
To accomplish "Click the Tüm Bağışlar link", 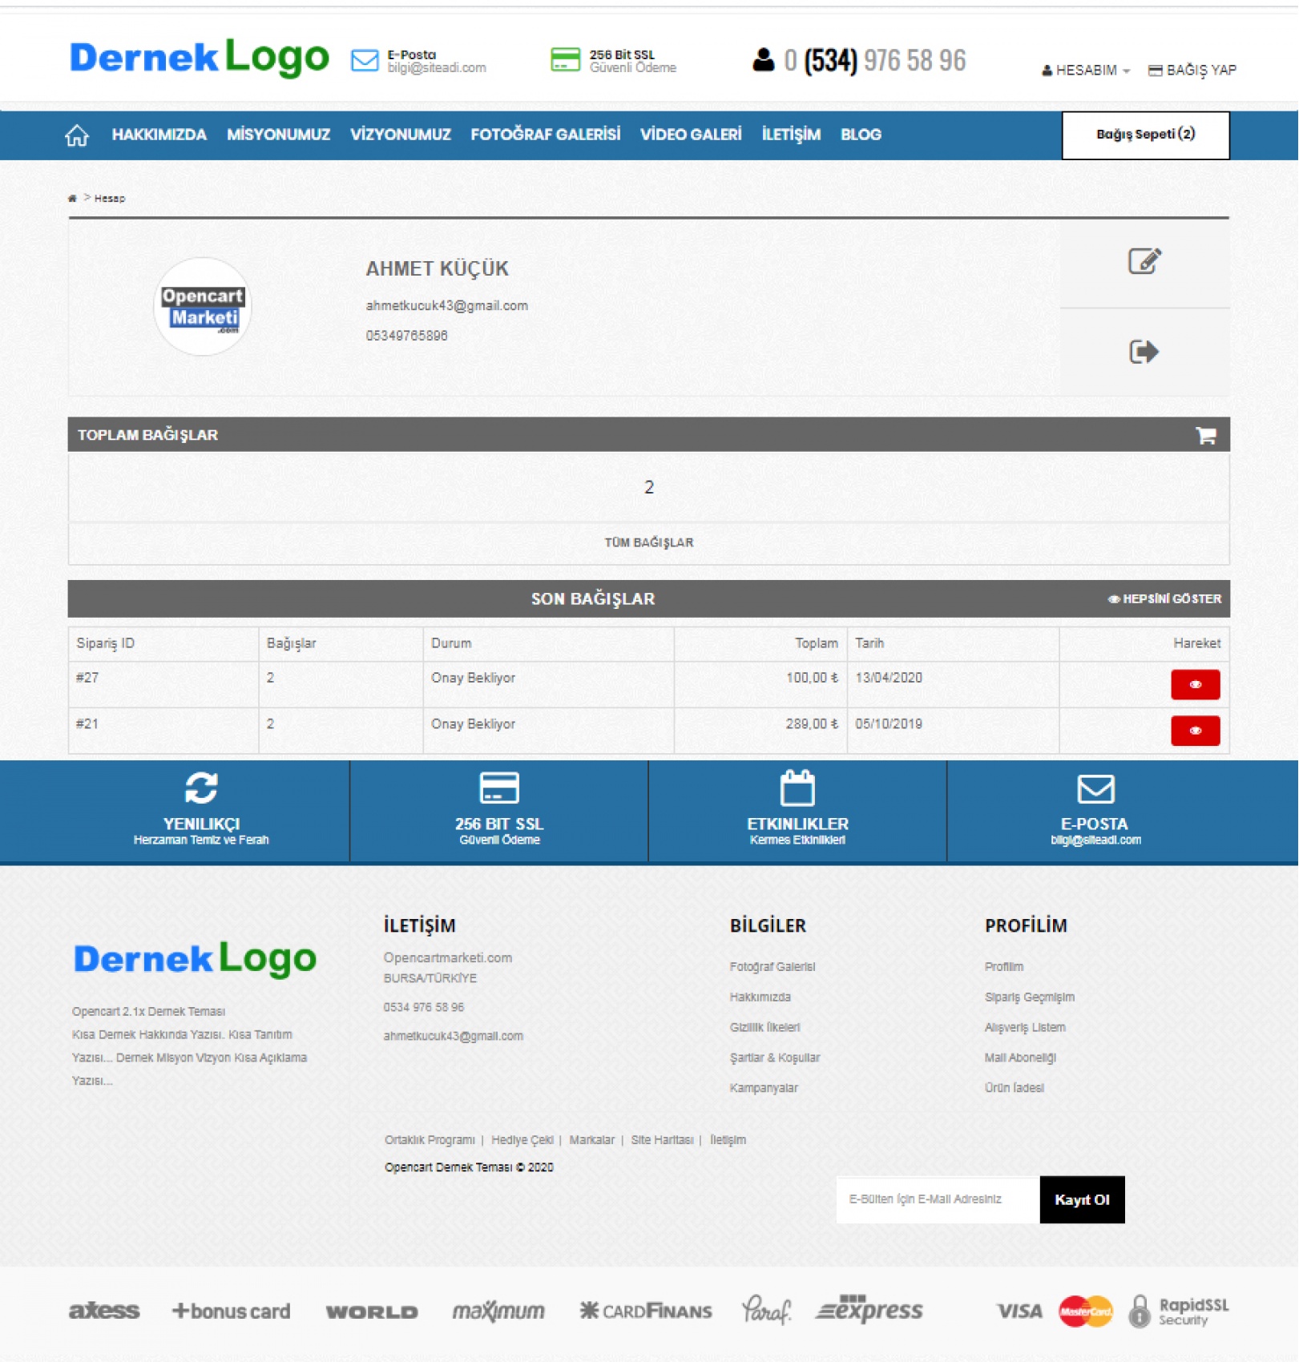I will pos(648,542).
